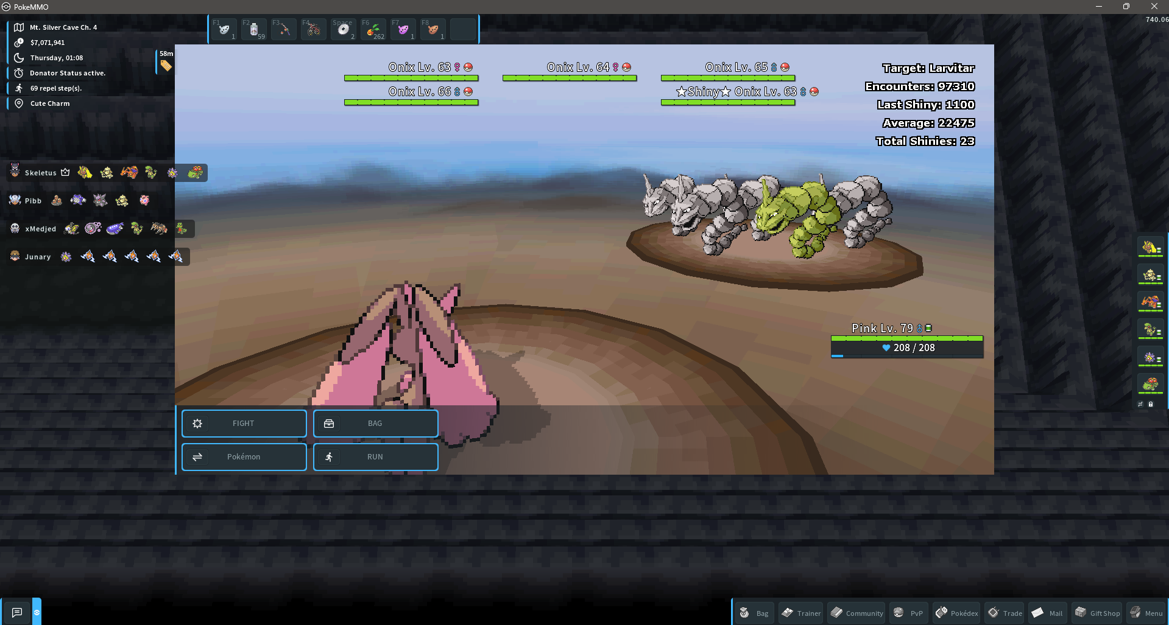Select Pibb's Gengar party icon

click(100, 200)
